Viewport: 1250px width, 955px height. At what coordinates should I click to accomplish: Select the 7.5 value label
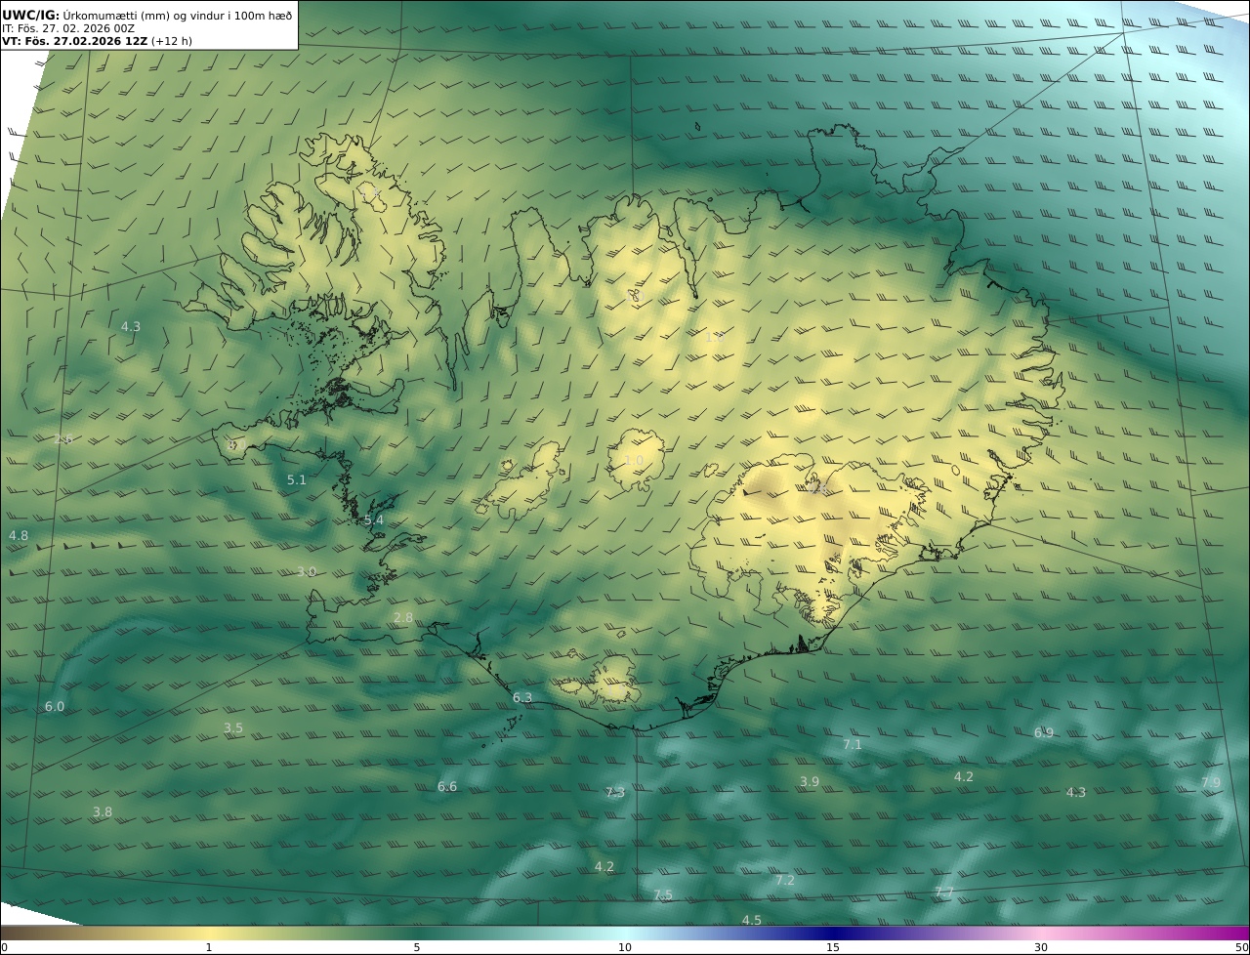[x=663, y=894]
